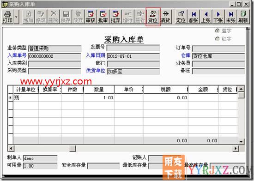Click the 业务类型 field
This screenshot has height=181, width=254.
tap(55, 48)
